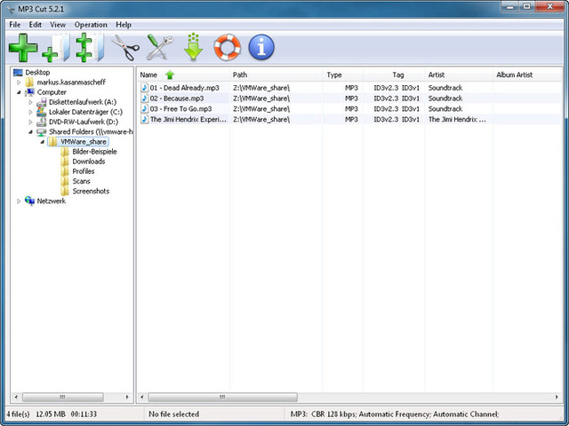The height and width of the screenshot is (426, 569).
Task: Click the DVD-RW-Laufwerk drive icon
Action: [42, 122]
